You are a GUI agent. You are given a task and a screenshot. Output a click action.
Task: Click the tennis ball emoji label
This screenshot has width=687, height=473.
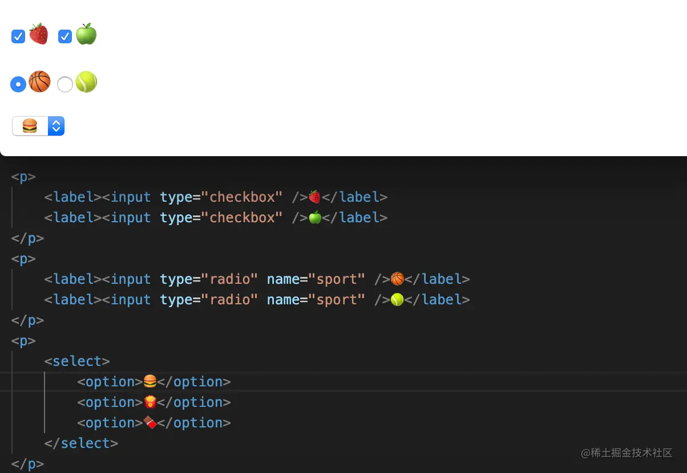point(86,82)
